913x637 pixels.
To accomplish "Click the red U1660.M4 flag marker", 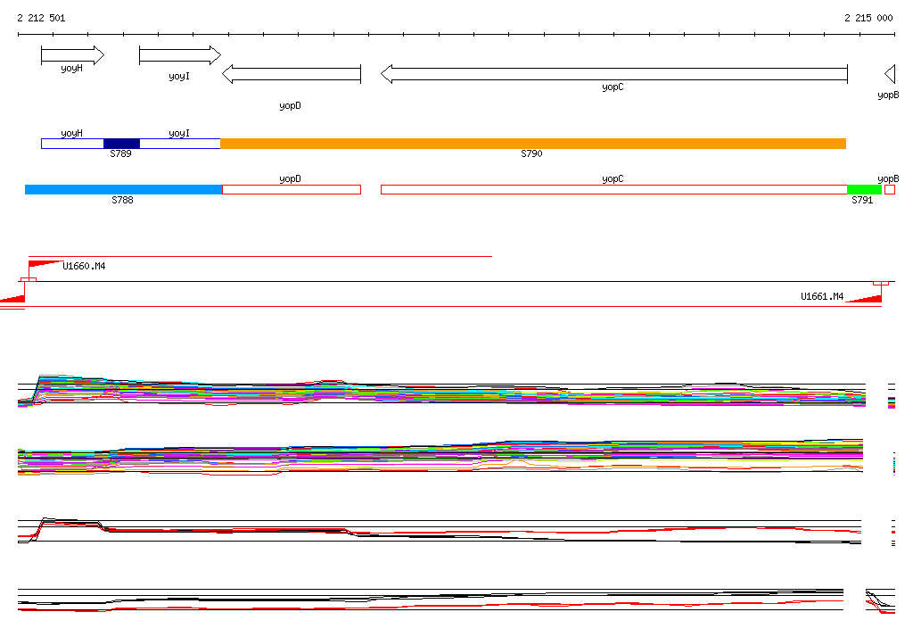I will coord(45,264).
